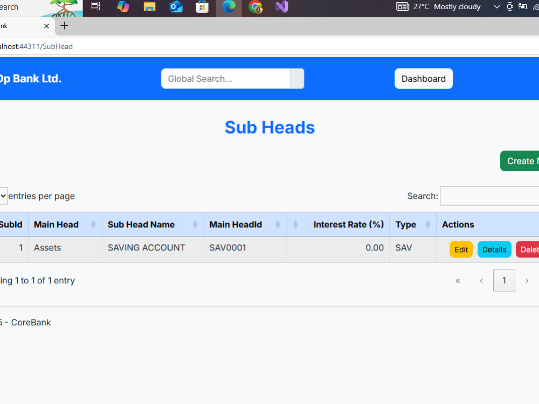Click the CoreBank footer text
The image size is (539, 404).
31,322
